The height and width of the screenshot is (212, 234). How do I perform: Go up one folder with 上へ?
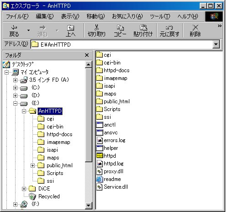click(70, 31)
